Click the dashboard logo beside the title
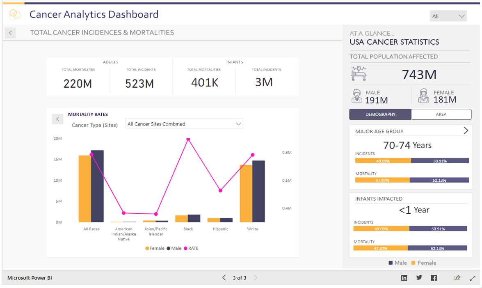 (14, 14)
